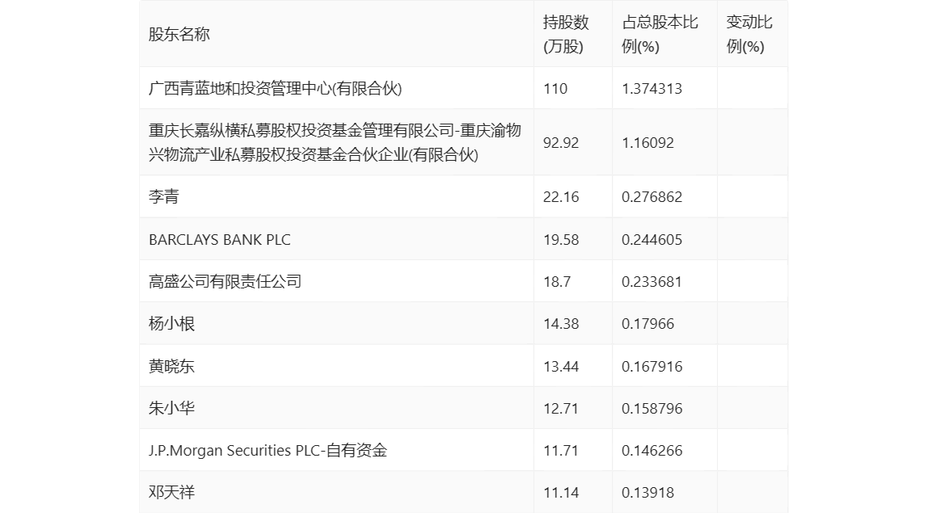
Task: Click the 18.7 holdings cell
Action: (x=557, y=281)
